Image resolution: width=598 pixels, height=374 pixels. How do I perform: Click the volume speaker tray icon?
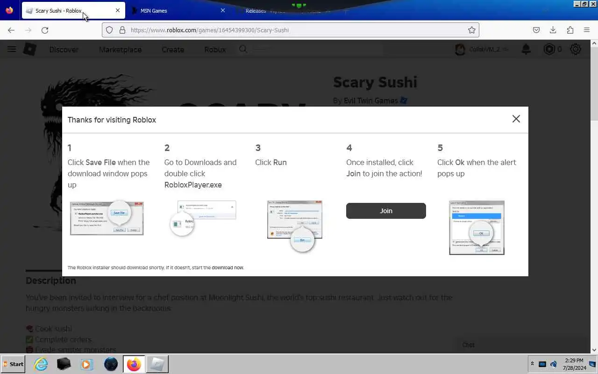point(553,364)
